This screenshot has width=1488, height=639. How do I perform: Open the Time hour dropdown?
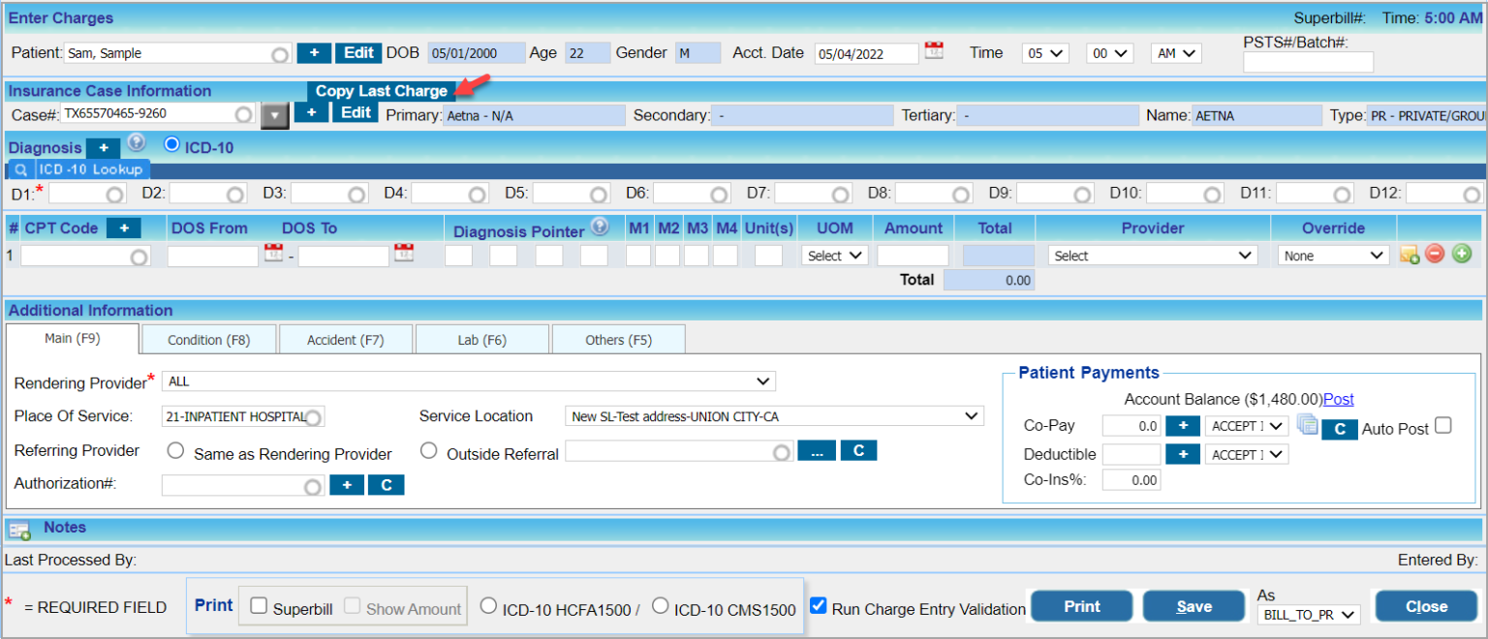pyautogui.click(x=1045, y=53)
